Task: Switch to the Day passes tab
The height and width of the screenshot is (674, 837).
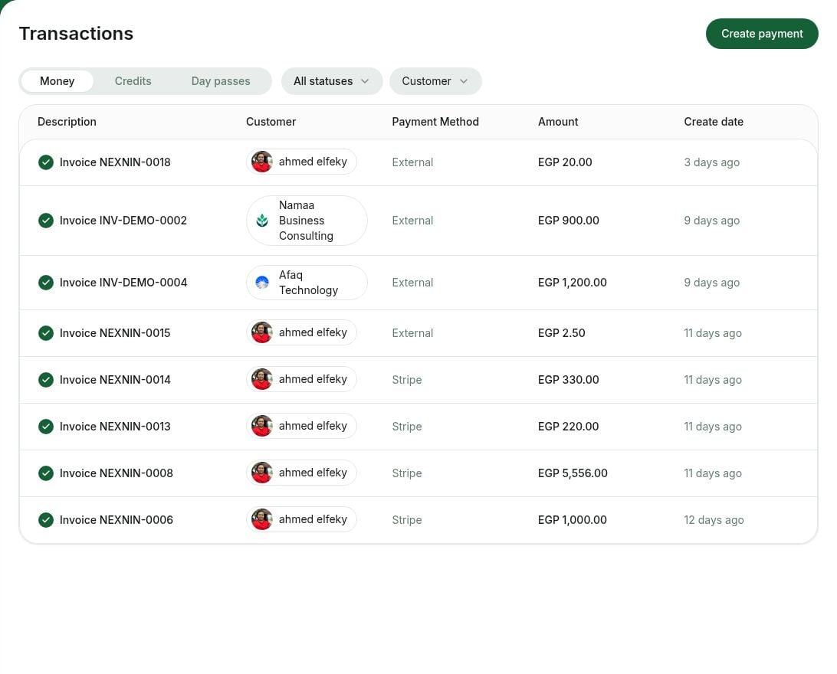Action: pyautogui.click(x=221, y=81)
